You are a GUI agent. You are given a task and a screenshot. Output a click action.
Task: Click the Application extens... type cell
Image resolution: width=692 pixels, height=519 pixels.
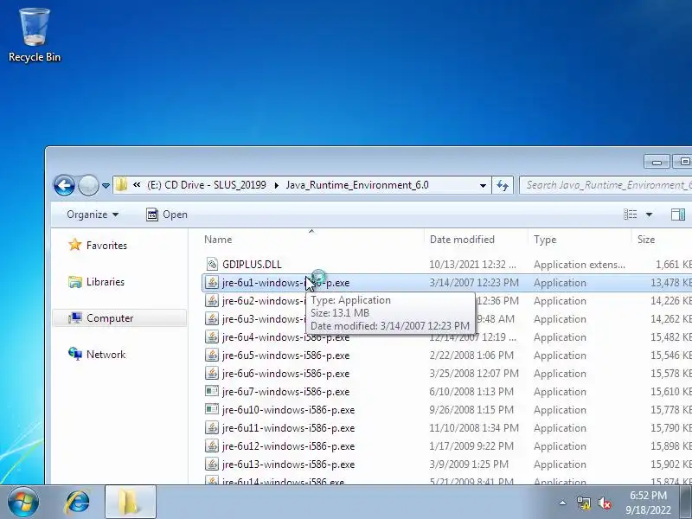(580, 265)
